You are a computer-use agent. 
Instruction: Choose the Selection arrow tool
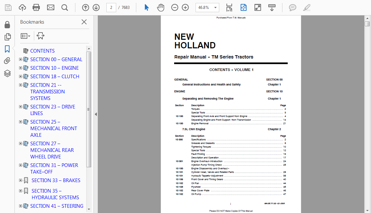coord(147,8)
